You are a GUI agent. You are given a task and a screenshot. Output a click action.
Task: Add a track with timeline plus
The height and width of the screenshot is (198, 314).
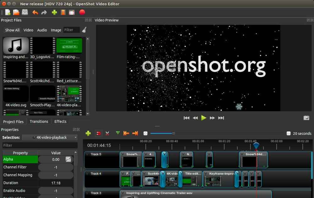point(88,133)
